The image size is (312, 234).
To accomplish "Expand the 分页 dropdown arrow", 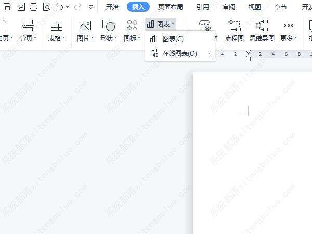I will 35,37.
